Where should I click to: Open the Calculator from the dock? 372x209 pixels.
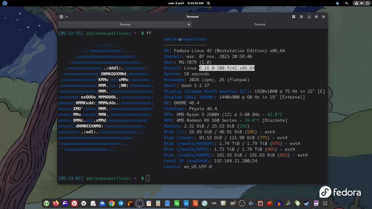[158, 203]
